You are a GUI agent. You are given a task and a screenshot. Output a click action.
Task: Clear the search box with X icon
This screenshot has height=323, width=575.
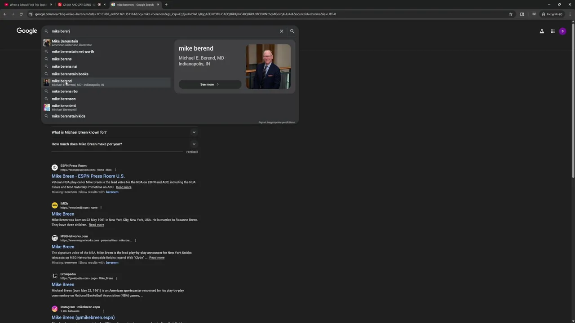pyautogui.click(x=282, y=31)
